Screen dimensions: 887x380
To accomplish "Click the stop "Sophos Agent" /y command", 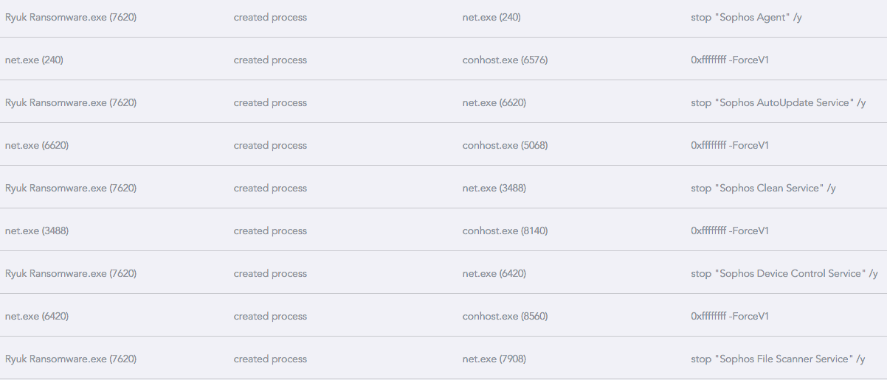I will click(x=746, y=17).
